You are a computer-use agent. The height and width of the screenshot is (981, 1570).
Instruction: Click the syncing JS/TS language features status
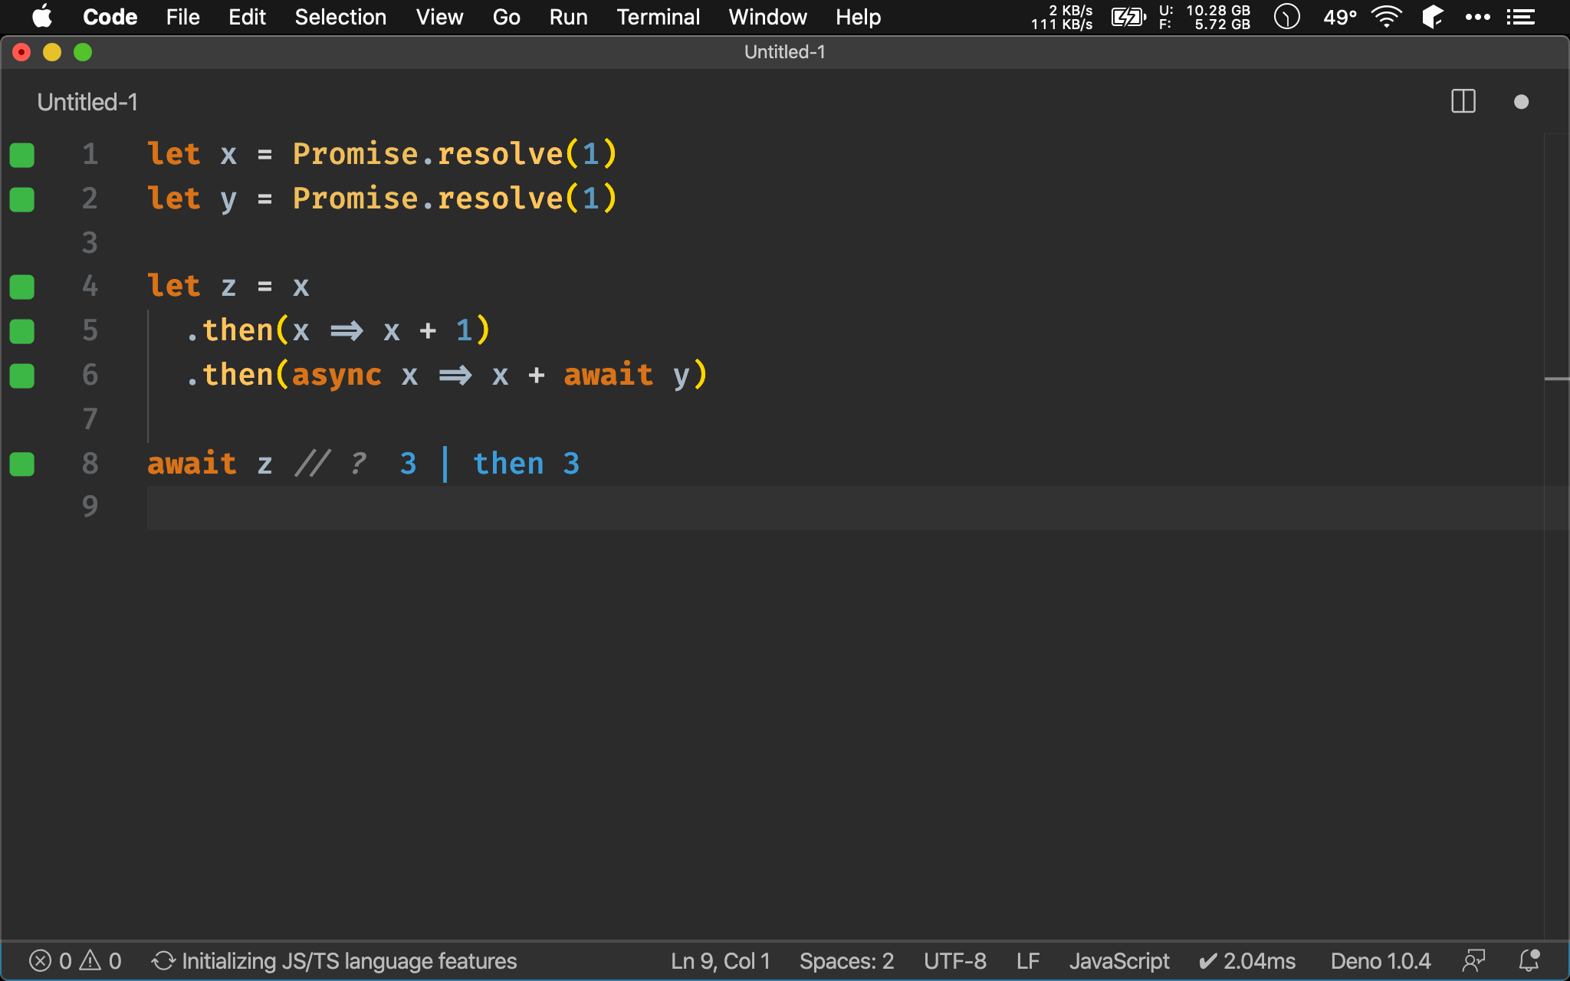(x=334, y=960)
